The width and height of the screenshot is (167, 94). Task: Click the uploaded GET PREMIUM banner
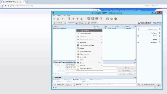[x=150, y=23]
